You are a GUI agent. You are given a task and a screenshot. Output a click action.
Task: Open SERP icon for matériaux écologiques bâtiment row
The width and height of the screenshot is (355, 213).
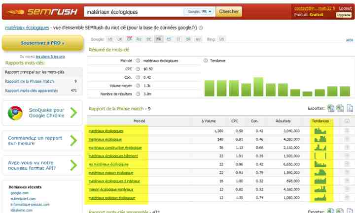pos(347,155)
